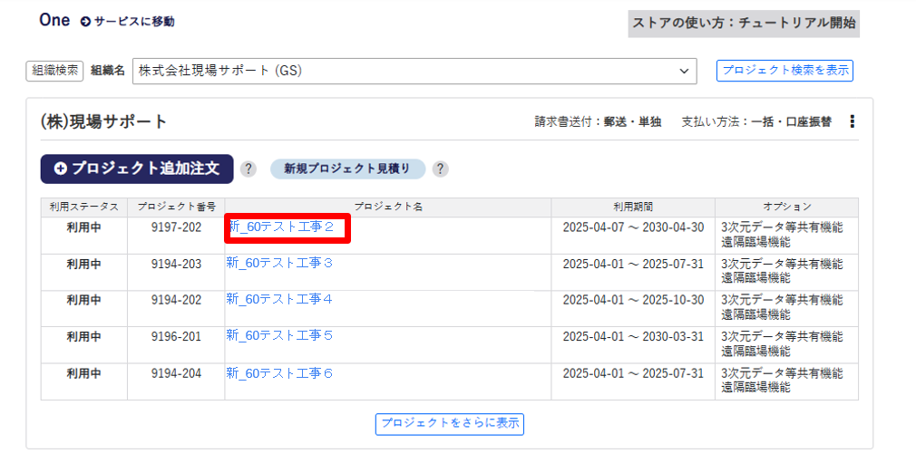Click the プロジェクト番号 column header
Screen dimensions: 916x463
pos(177,207)
